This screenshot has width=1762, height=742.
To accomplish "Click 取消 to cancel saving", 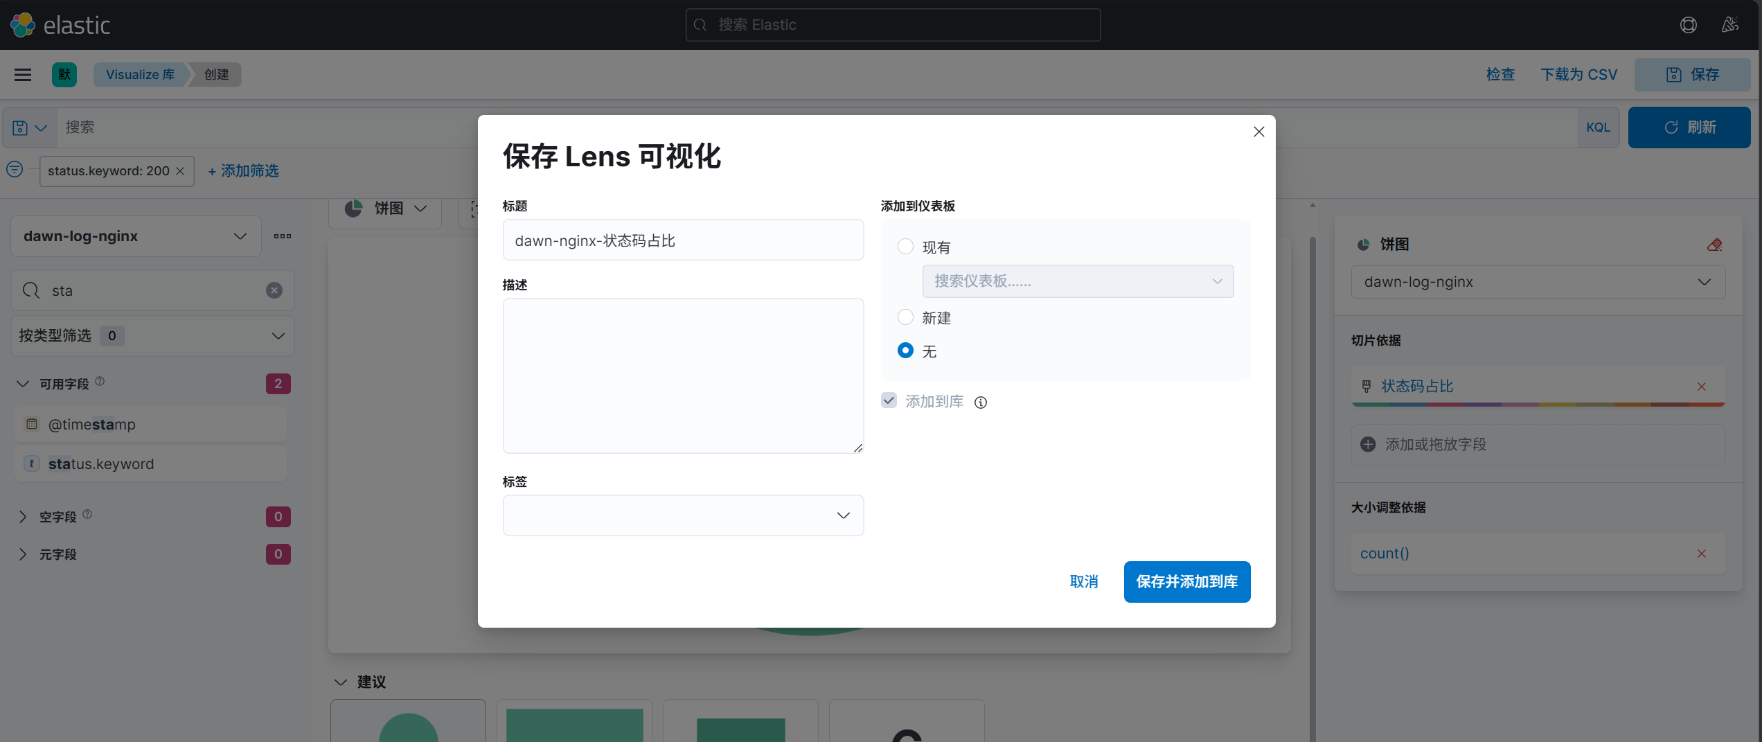I will pos(1084,582).
